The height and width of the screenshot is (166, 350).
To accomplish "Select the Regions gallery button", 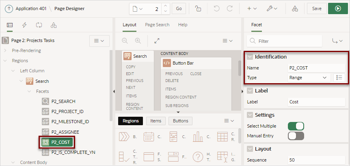I will 131,121.
